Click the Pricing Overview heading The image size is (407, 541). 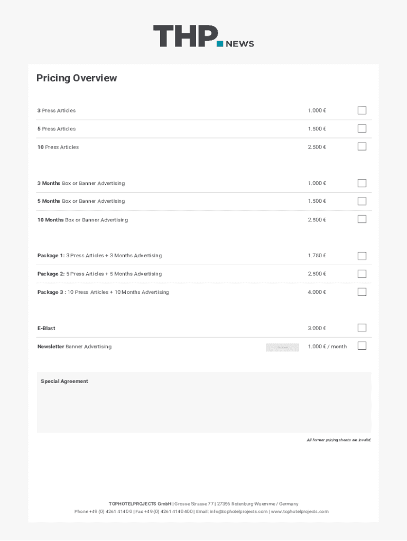(x=77, y=78)
